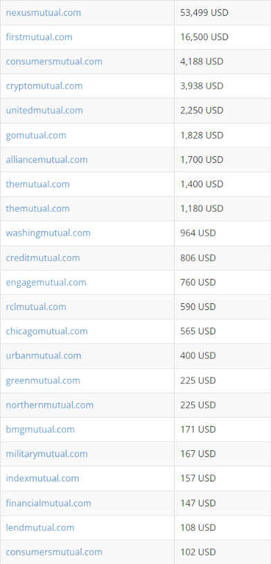The image size is (271, 564).
Task: Select the engagemutual.com link
Action: tap(46, 282)
